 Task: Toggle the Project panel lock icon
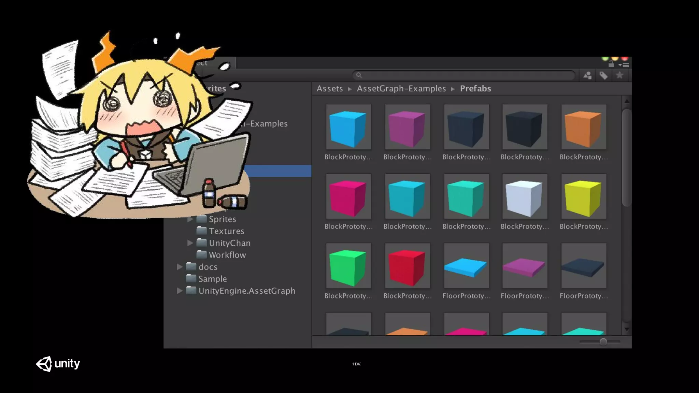click(x=611, y=64)
